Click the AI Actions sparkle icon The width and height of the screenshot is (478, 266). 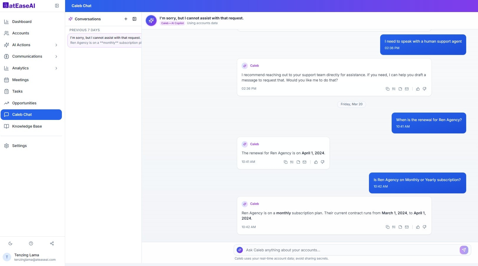click(6, 45)
